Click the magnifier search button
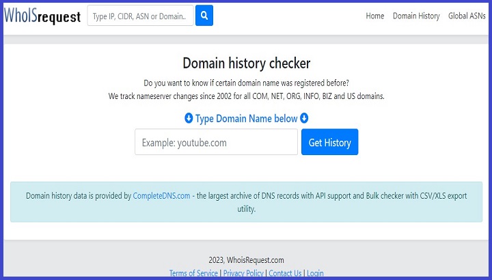492x280 pixels. pos(204,16)
